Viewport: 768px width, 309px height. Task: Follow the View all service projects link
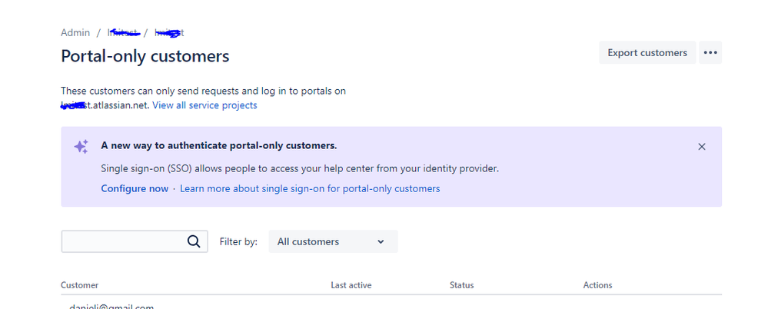tap(204, 105)
